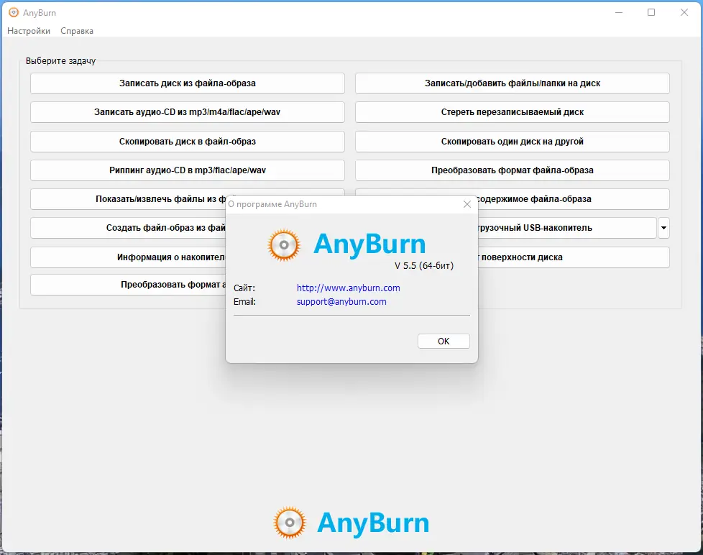The width and height of the screenshot is (703, 555).
Task: Click the AnyBurn title bar app icon
Action: click(14, 12)
